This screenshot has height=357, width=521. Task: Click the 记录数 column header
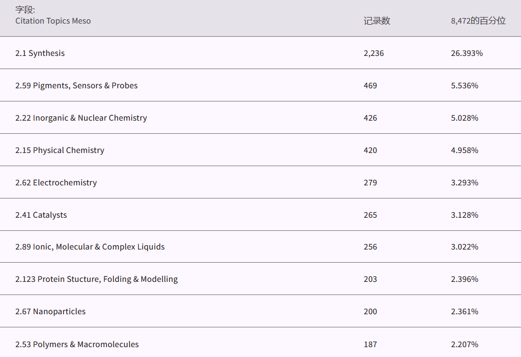pos(376,21)
